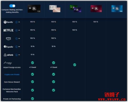
Task: Click the info icon next to Netflix
Action: pyautogui.click(x=16, y=30)
